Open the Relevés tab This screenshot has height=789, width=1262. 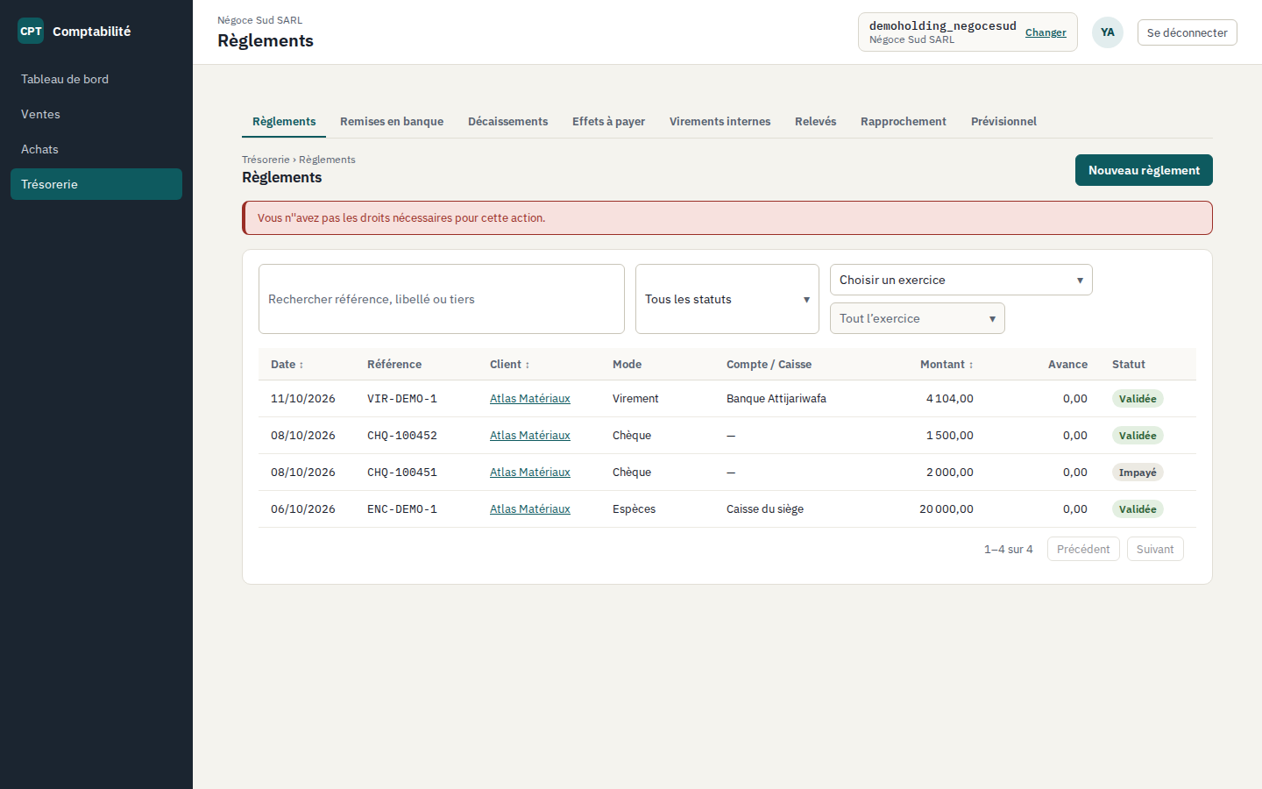[x=815, y=122]
